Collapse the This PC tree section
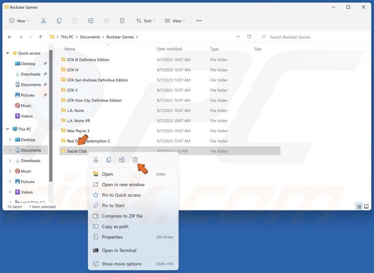 (8, 129)
